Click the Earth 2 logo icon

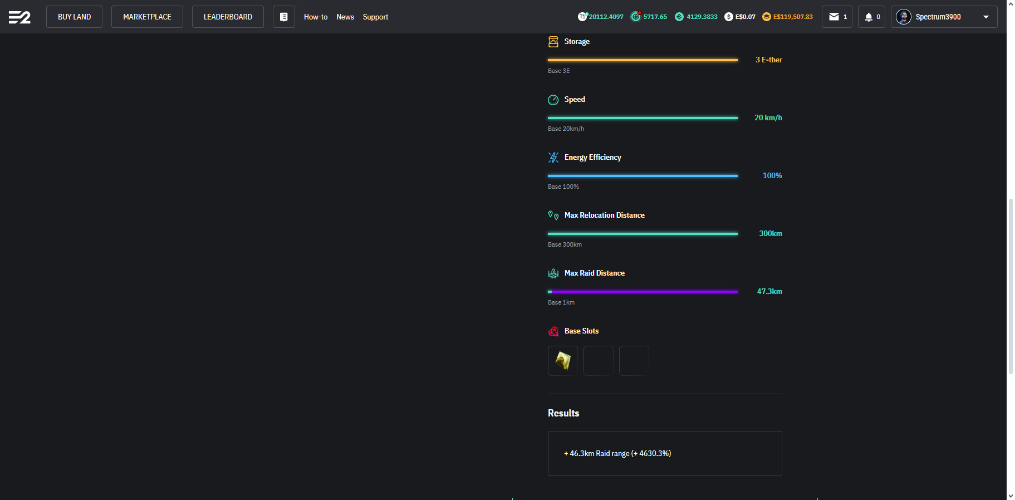coord(19,17)
